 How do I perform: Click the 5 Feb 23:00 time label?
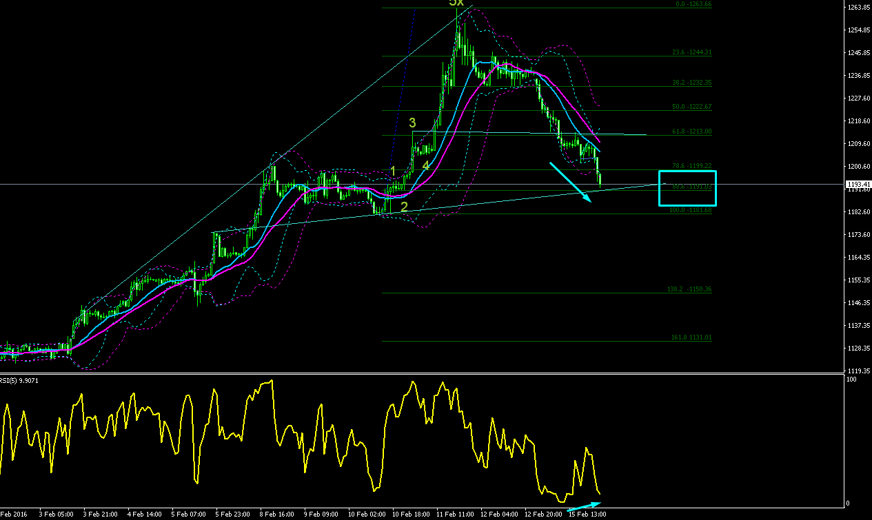tap(232, 514)
